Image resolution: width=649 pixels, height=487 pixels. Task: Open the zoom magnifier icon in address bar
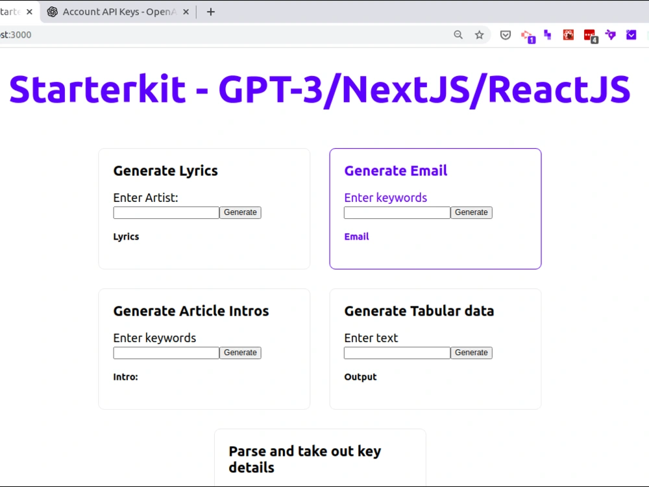coord(458,34)
